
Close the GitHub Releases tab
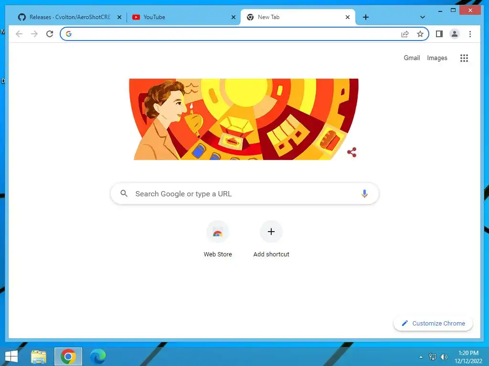point(119,17)
